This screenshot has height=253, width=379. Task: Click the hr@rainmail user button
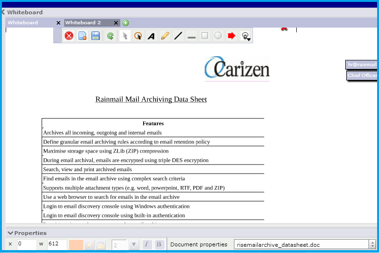pos(361,65)
